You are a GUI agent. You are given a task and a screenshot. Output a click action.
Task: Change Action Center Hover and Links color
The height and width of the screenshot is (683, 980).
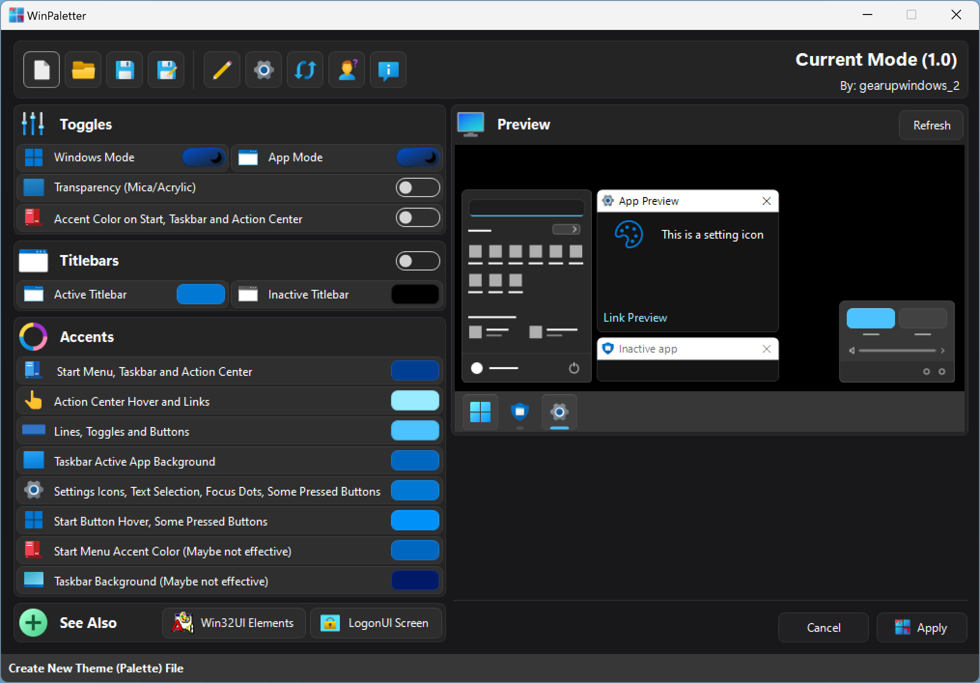415,401
